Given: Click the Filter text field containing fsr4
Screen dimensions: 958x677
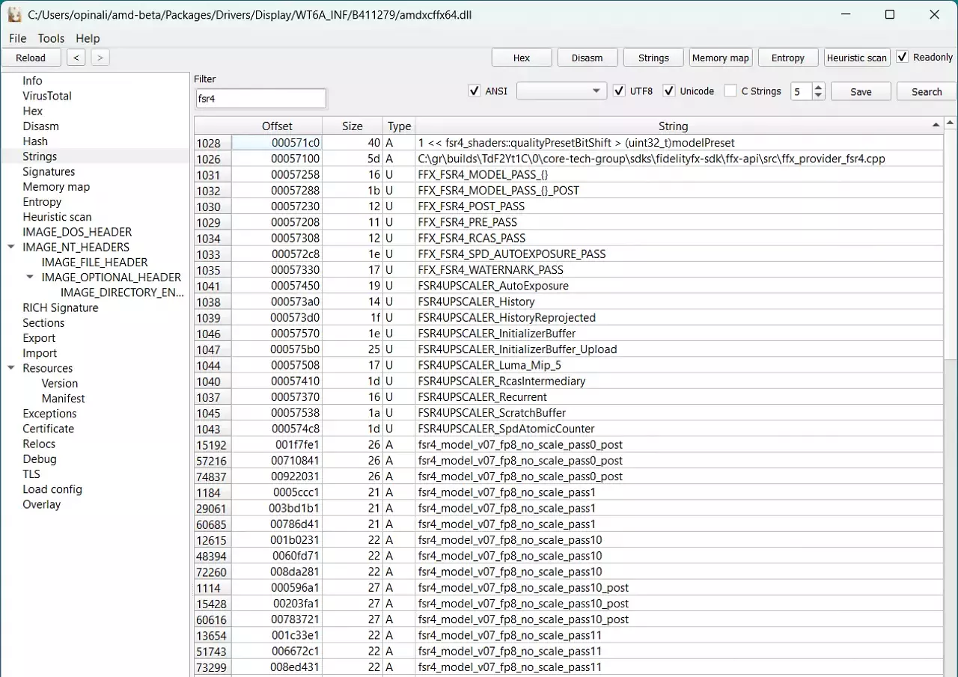Looking at the screenshot, I should tap(260, 98).
